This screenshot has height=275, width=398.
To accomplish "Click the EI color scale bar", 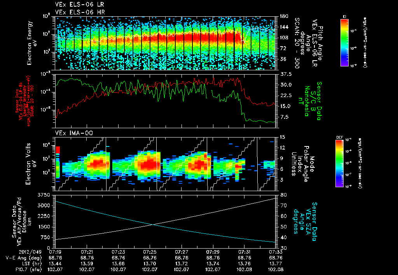I will (x=344, y=42).
